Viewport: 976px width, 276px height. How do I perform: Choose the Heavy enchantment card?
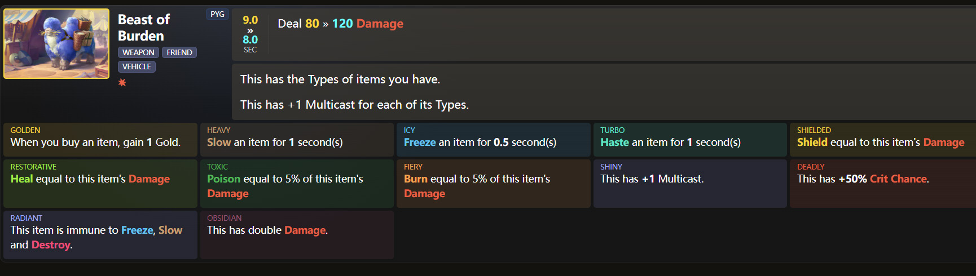pos(297,139)
